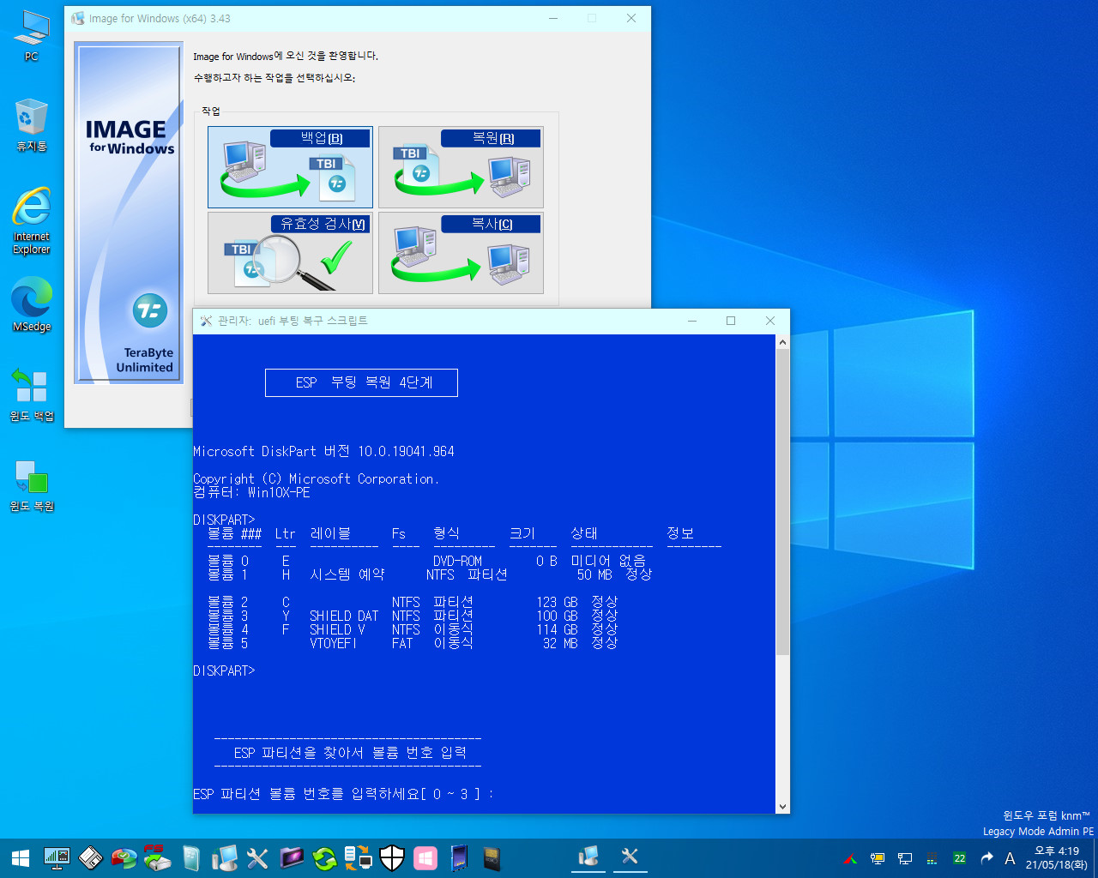Viewport: 1098px width, 878px height.
Task: Click the black-white shield taskbar icon
Action: tap(392, 857)
